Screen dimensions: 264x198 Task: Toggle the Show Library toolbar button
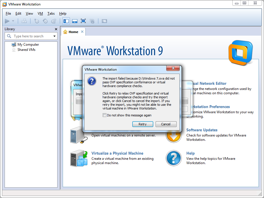(66, 21)
